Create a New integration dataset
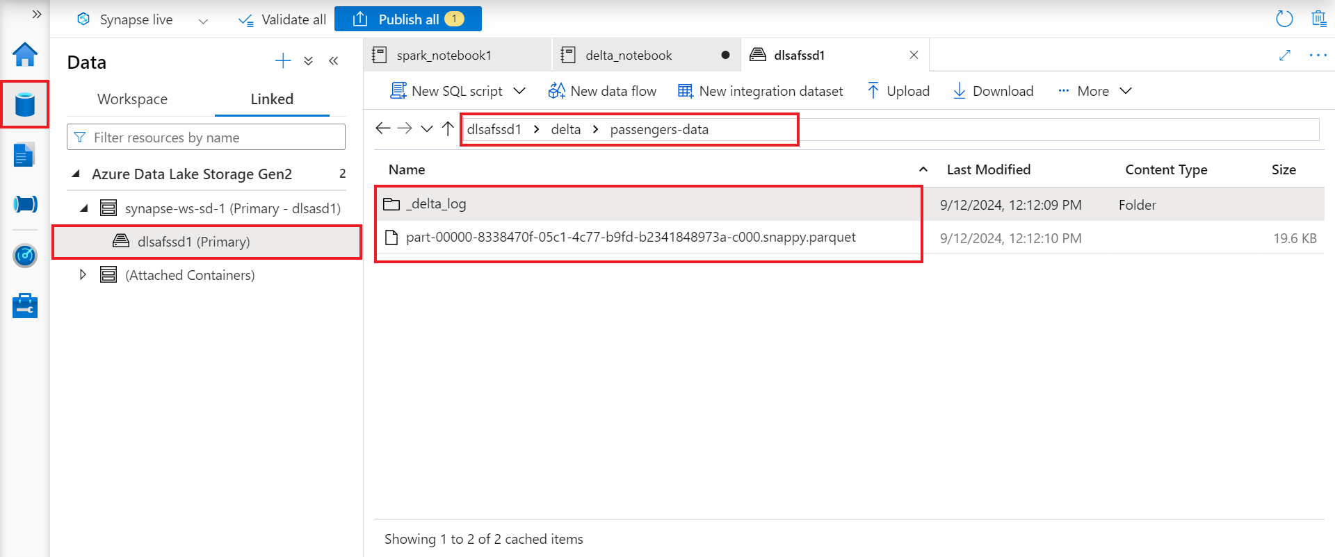The height and width of the screenshot is (557, 1335). coord(761,91)
